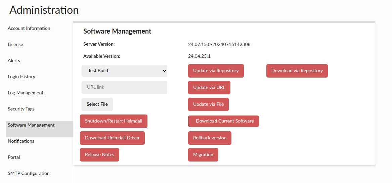Download the Heimdall Driver
392x183 pixels.
[x=112, y=138]
